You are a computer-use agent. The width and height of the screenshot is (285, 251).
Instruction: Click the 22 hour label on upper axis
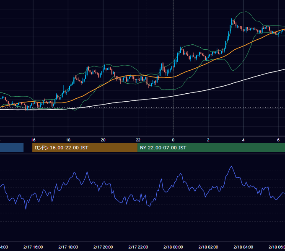tap(138, 140)
